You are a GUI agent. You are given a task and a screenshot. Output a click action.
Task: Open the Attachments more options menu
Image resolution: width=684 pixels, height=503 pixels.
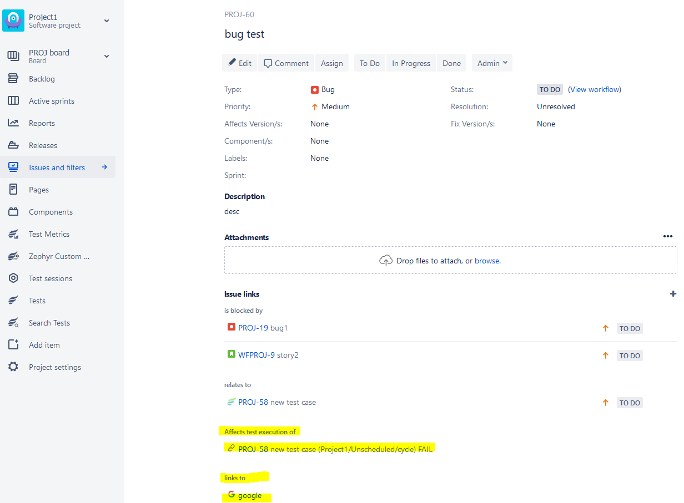point(668,236)
